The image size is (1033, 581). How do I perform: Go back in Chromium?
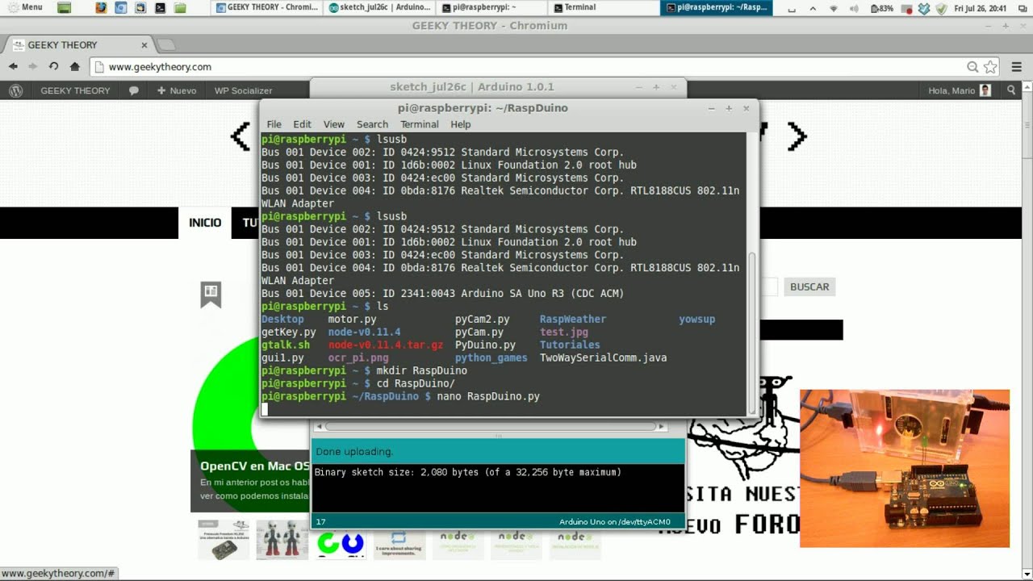pos(13,67)
